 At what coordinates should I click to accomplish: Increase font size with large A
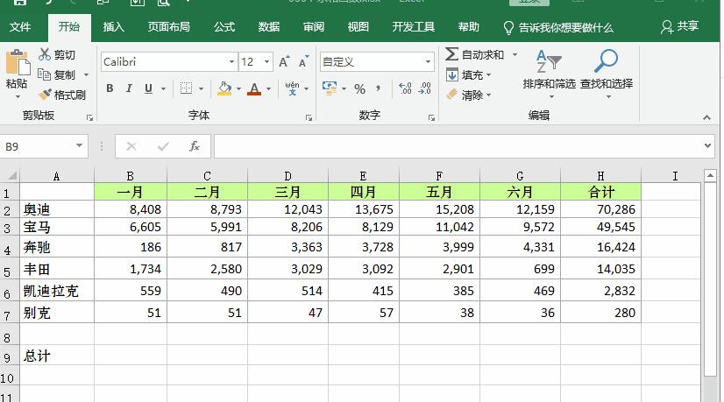(x=284, y=61)
